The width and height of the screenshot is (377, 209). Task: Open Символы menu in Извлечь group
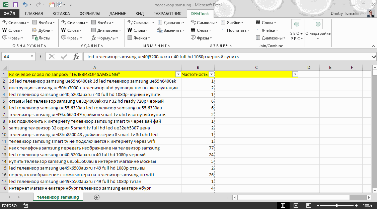pyautogui.click(x=204, y=23)
